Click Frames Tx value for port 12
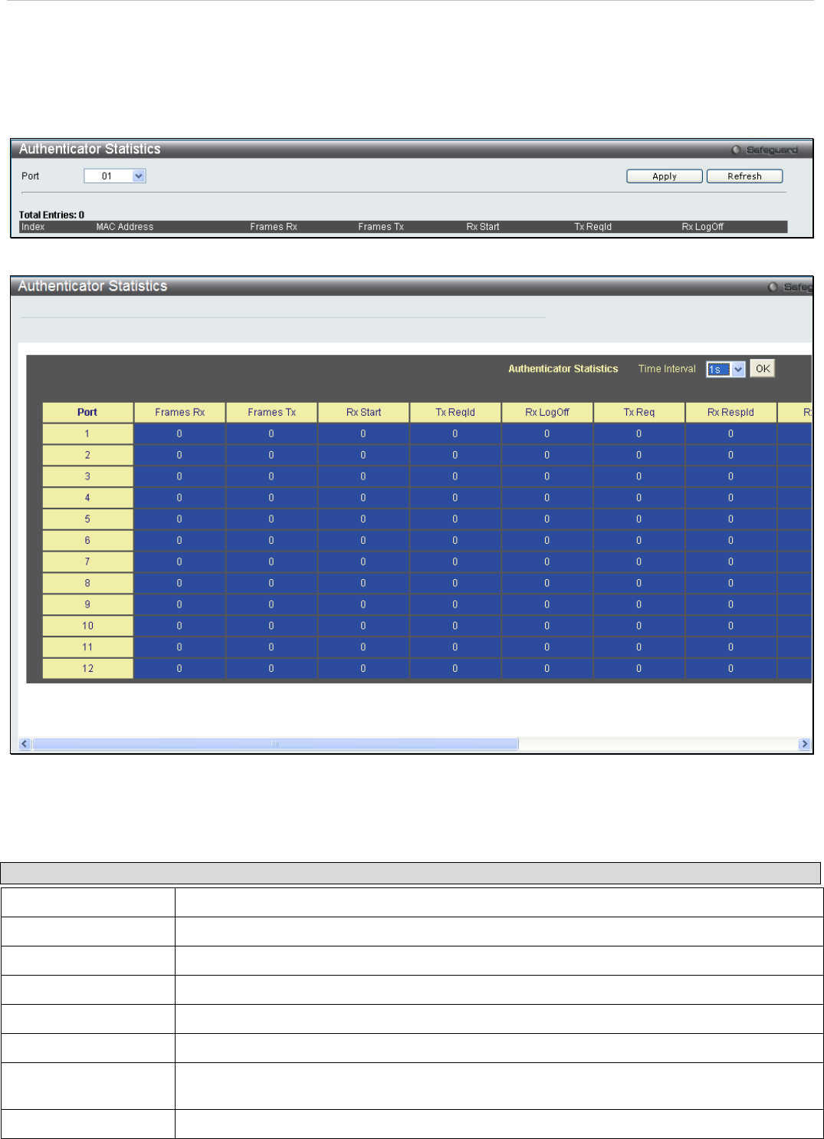The width and height of the screenshot is (824, 1139). click(271, 669)
